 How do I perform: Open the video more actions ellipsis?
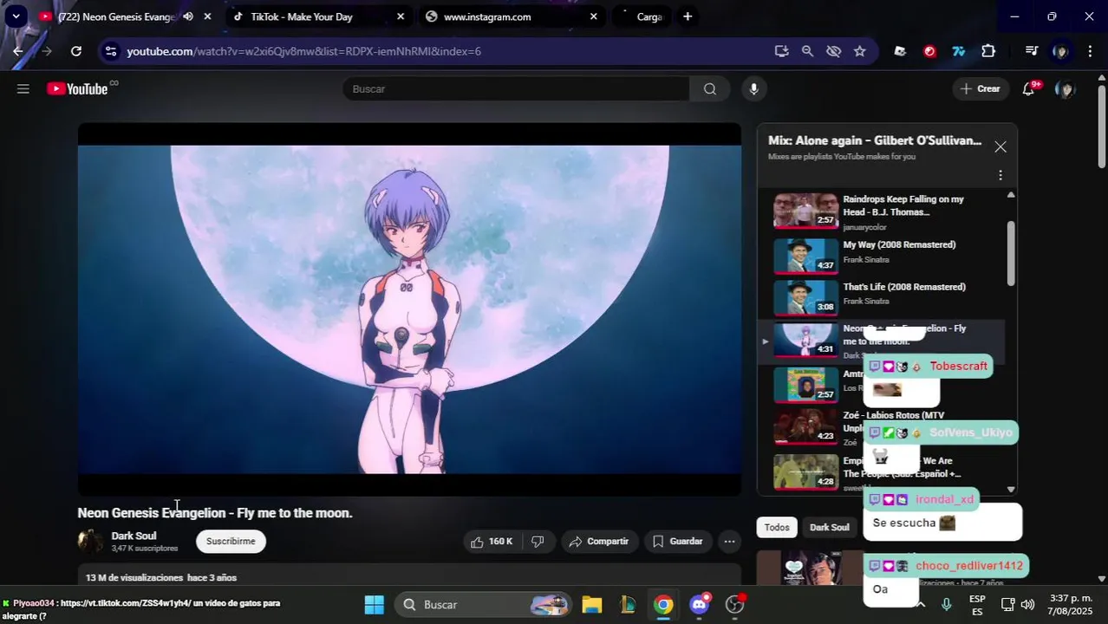click(730, 542)
